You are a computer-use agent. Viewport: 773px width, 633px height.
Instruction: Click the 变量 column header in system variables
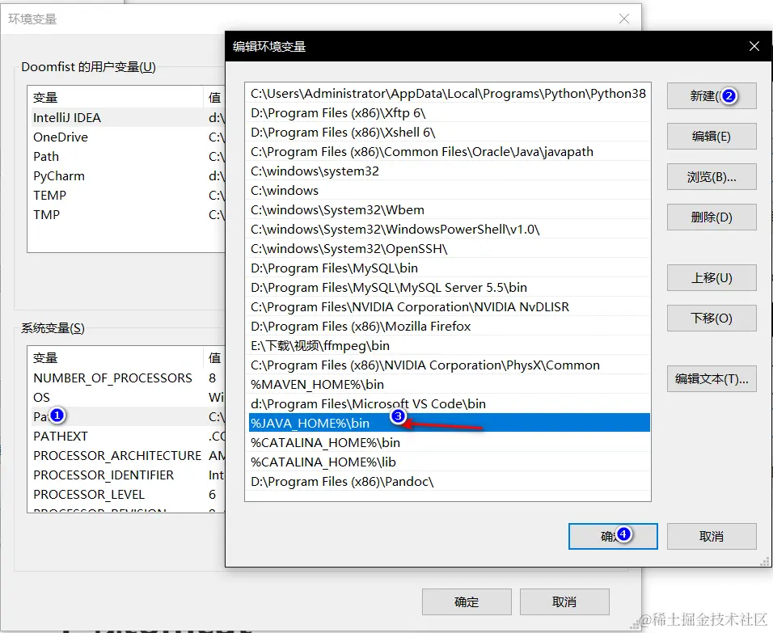click(x=116, y=357)
